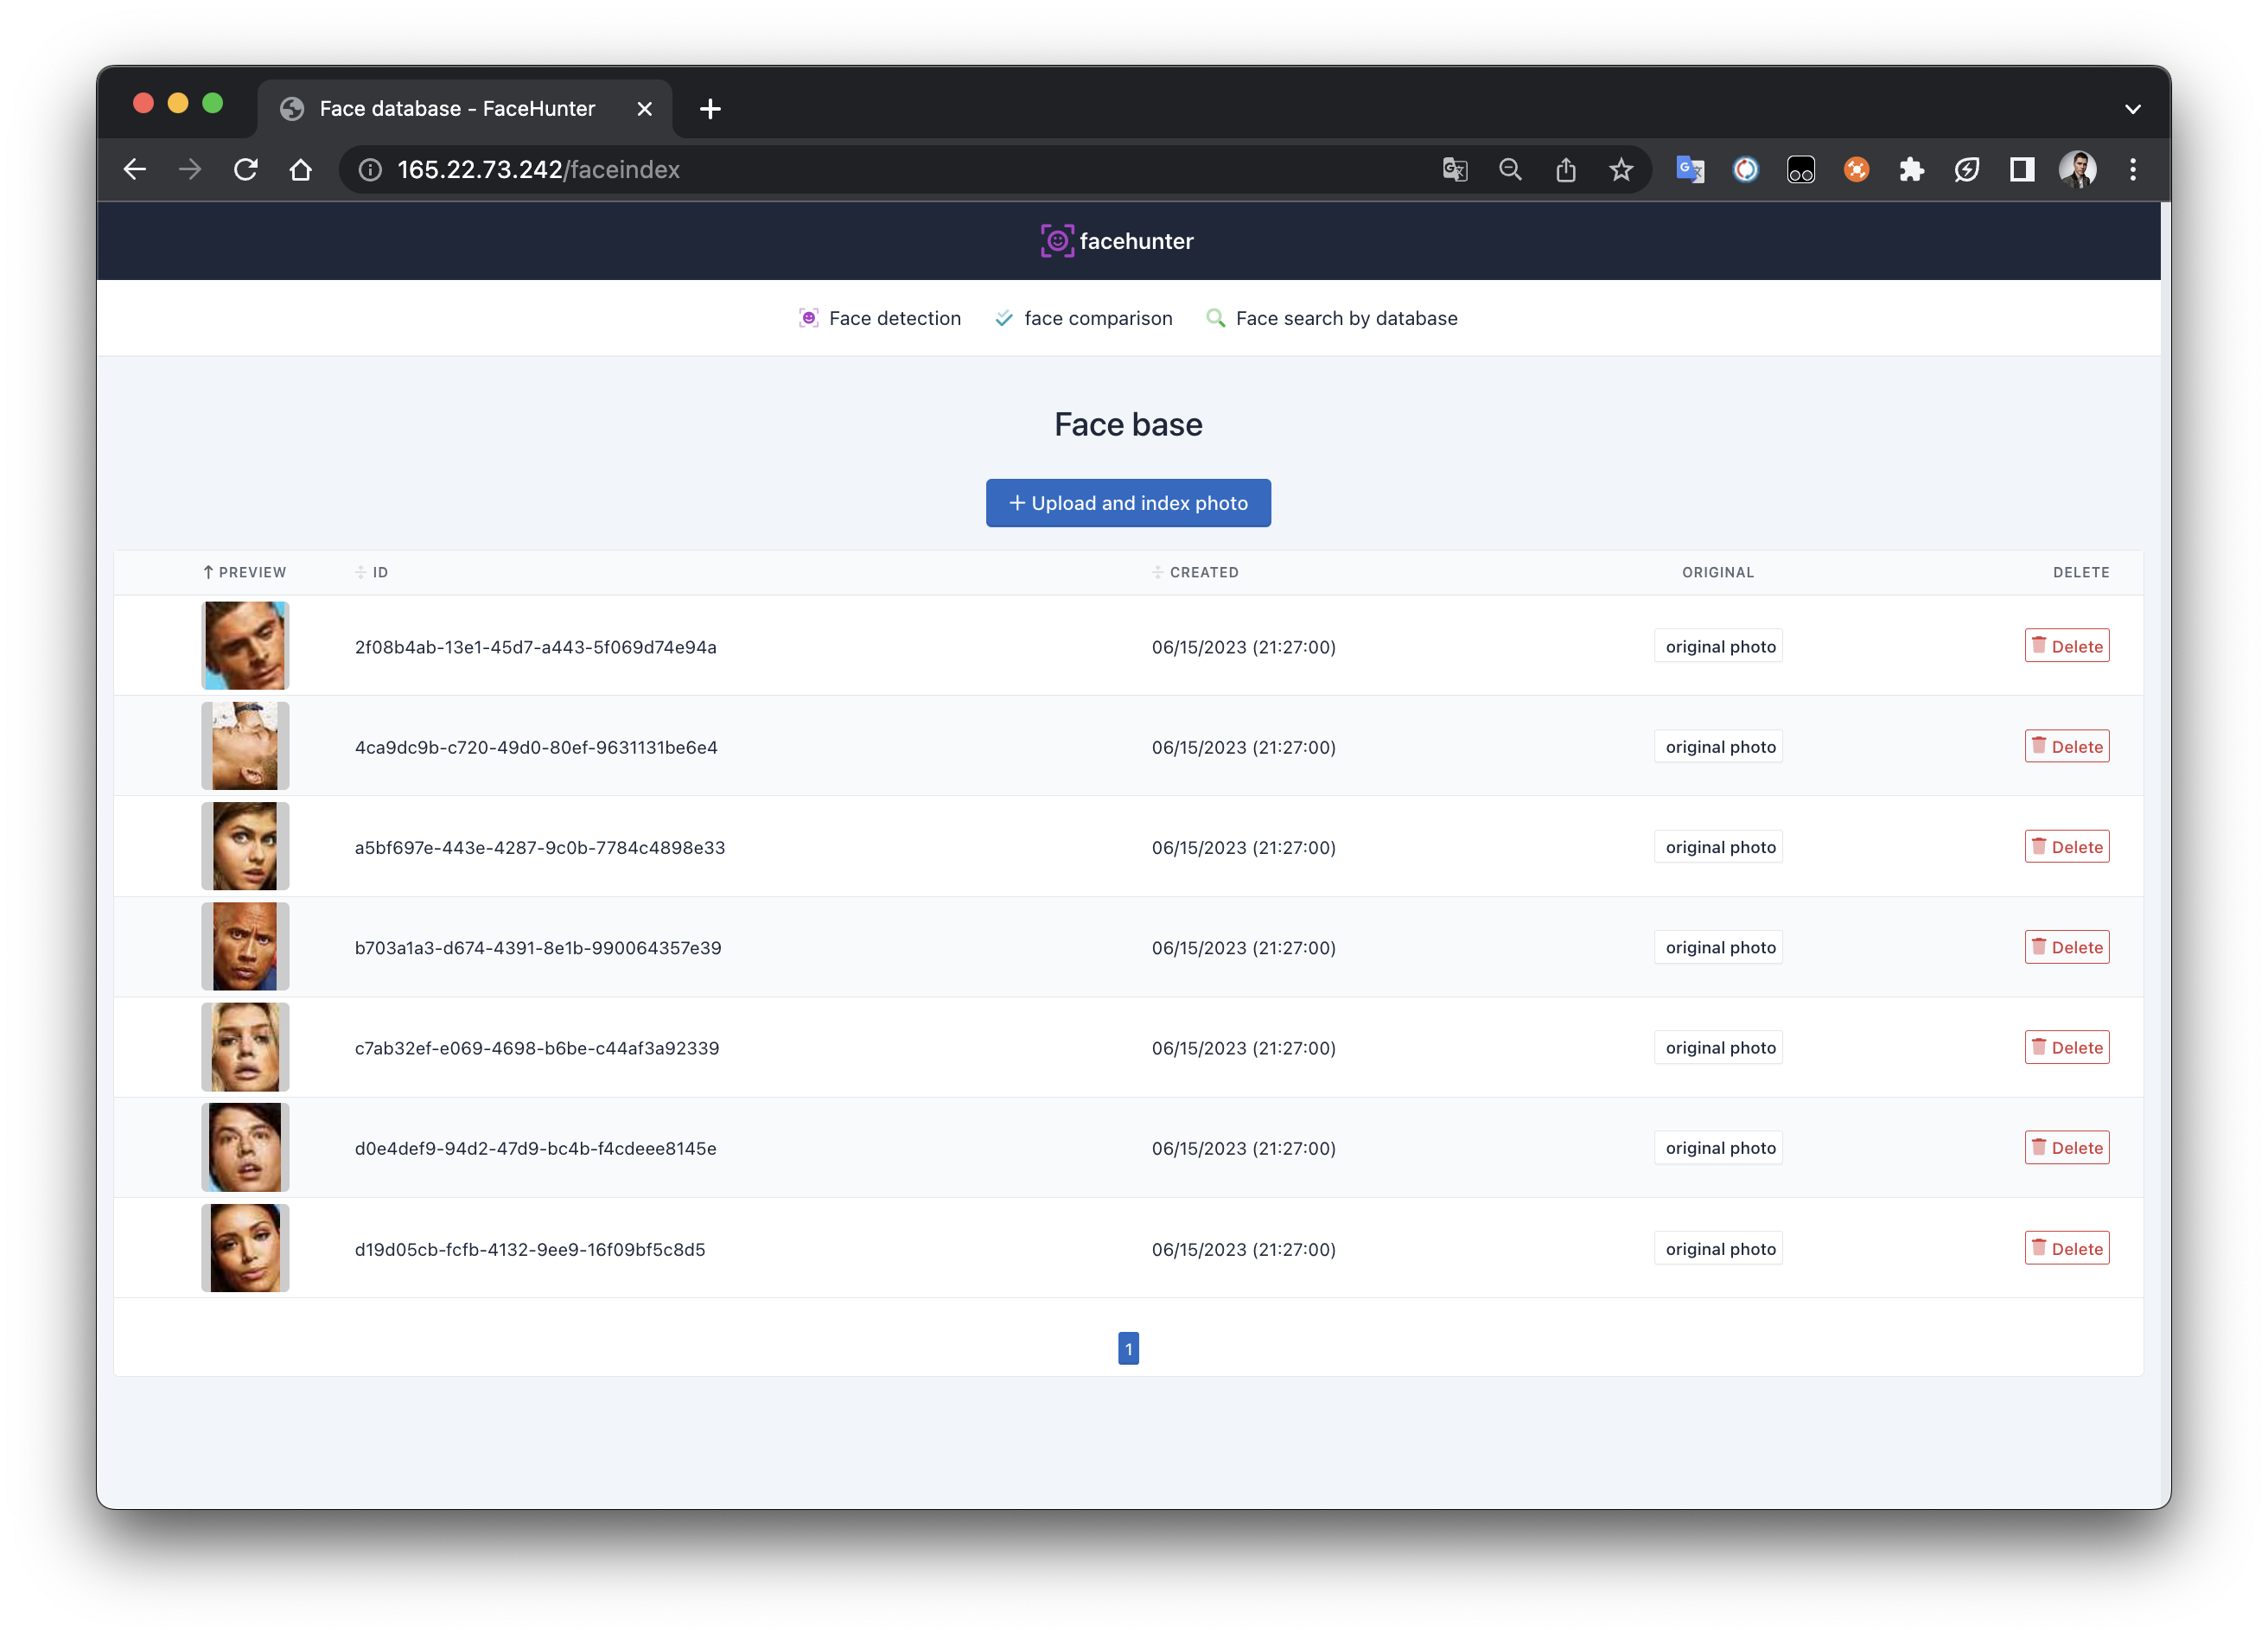This screenshot has height=1637, width=2268.
Task: Delete the 4ca9dc9b face entry
Action: [2067, 746]
